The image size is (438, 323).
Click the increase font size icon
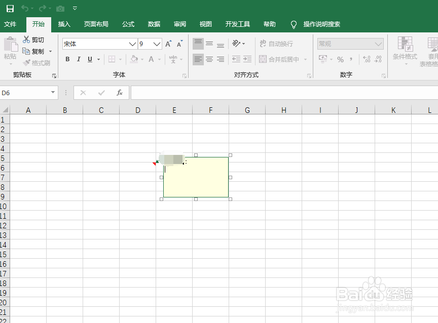pos(168,44)
